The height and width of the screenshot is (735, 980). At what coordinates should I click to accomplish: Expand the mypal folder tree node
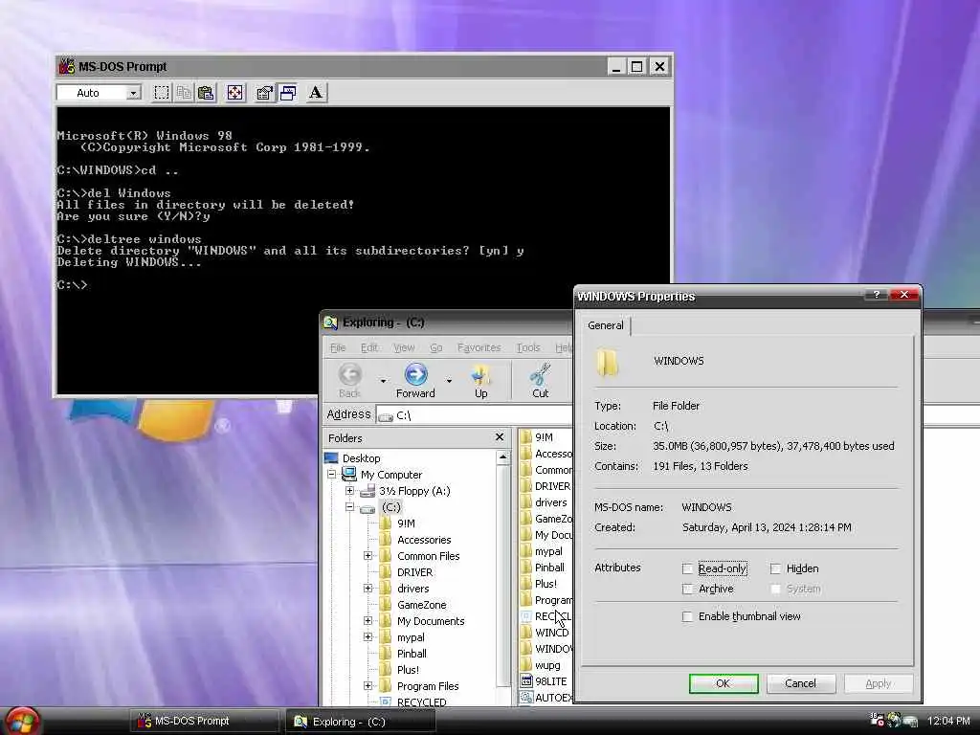coord(368,636)
